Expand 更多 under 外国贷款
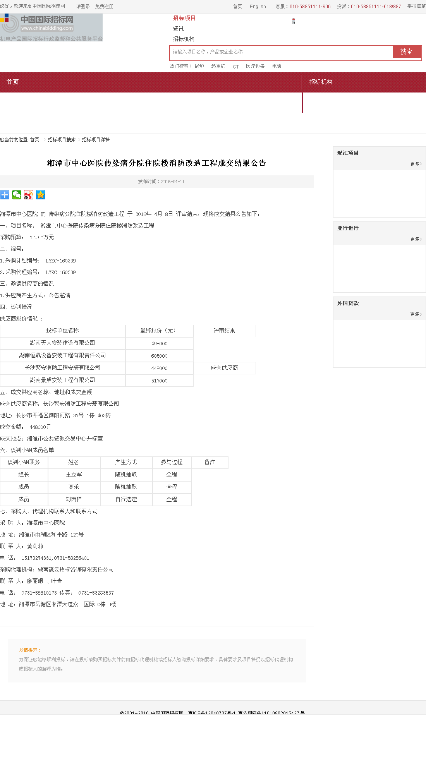The width and height of the screenshot is (426, 763). (x=416, y=314)
